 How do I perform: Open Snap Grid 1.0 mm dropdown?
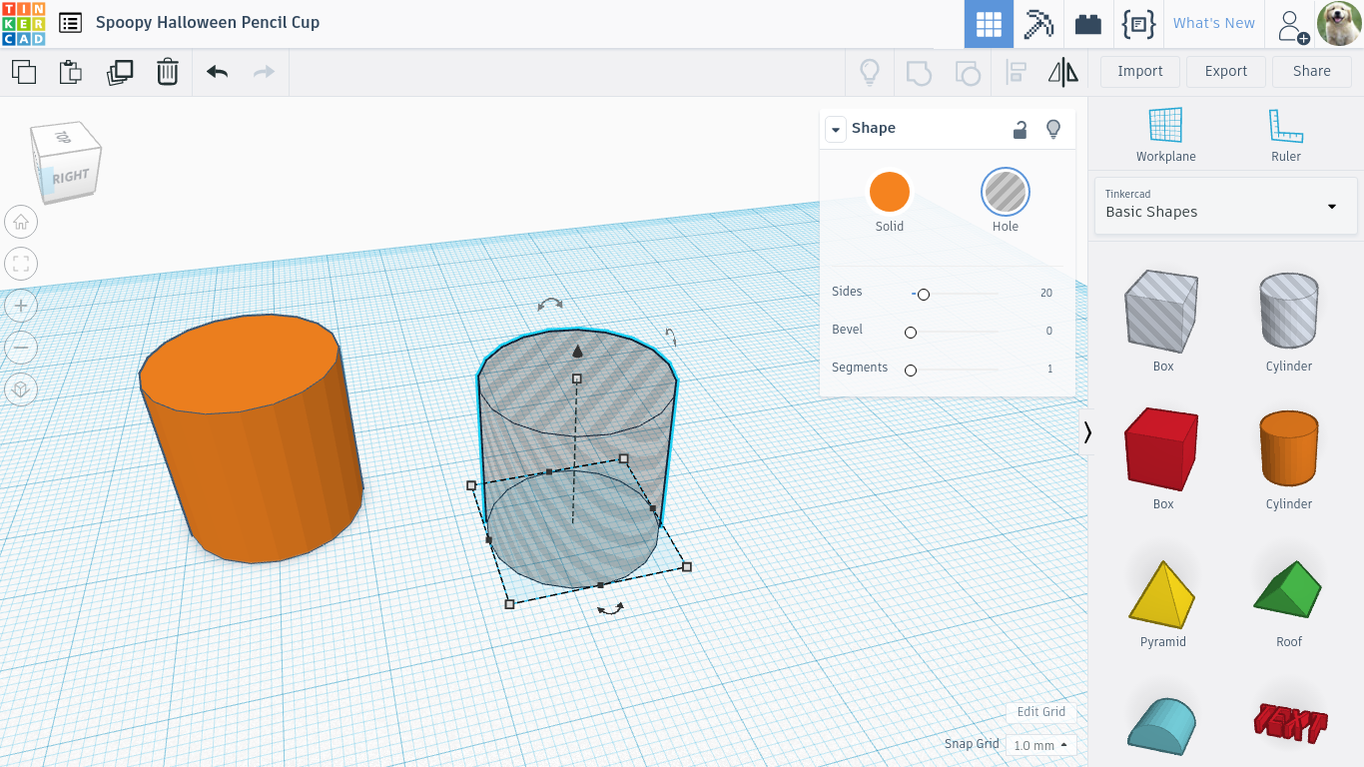[1040, 745]
